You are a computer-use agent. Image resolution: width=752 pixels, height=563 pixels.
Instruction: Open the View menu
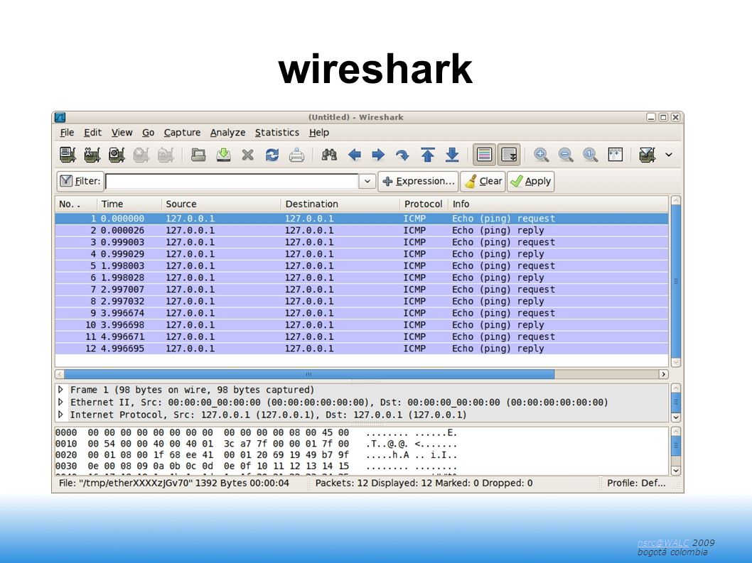pos(122,133)
